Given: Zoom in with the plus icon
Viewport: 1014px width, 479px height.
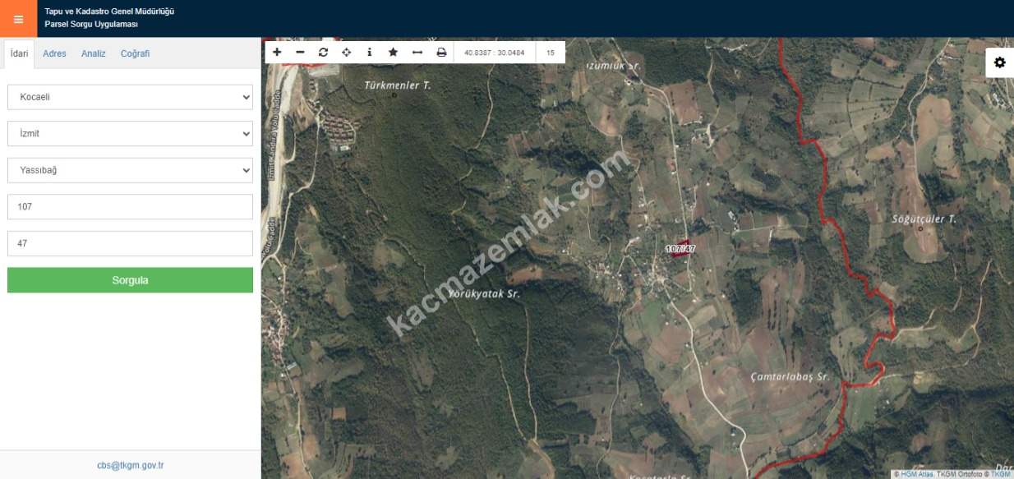Looking at the screenshot, I should point(277,53).
